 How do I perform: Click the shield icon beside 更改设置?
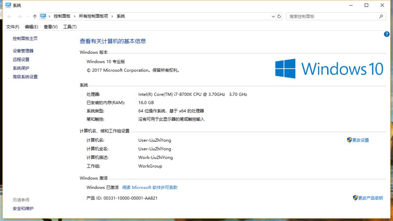(349, 140)
